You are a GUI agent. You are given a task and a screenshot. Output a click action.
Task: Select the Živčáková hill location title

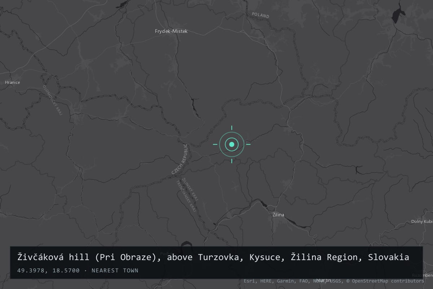[x=213, y=257]
